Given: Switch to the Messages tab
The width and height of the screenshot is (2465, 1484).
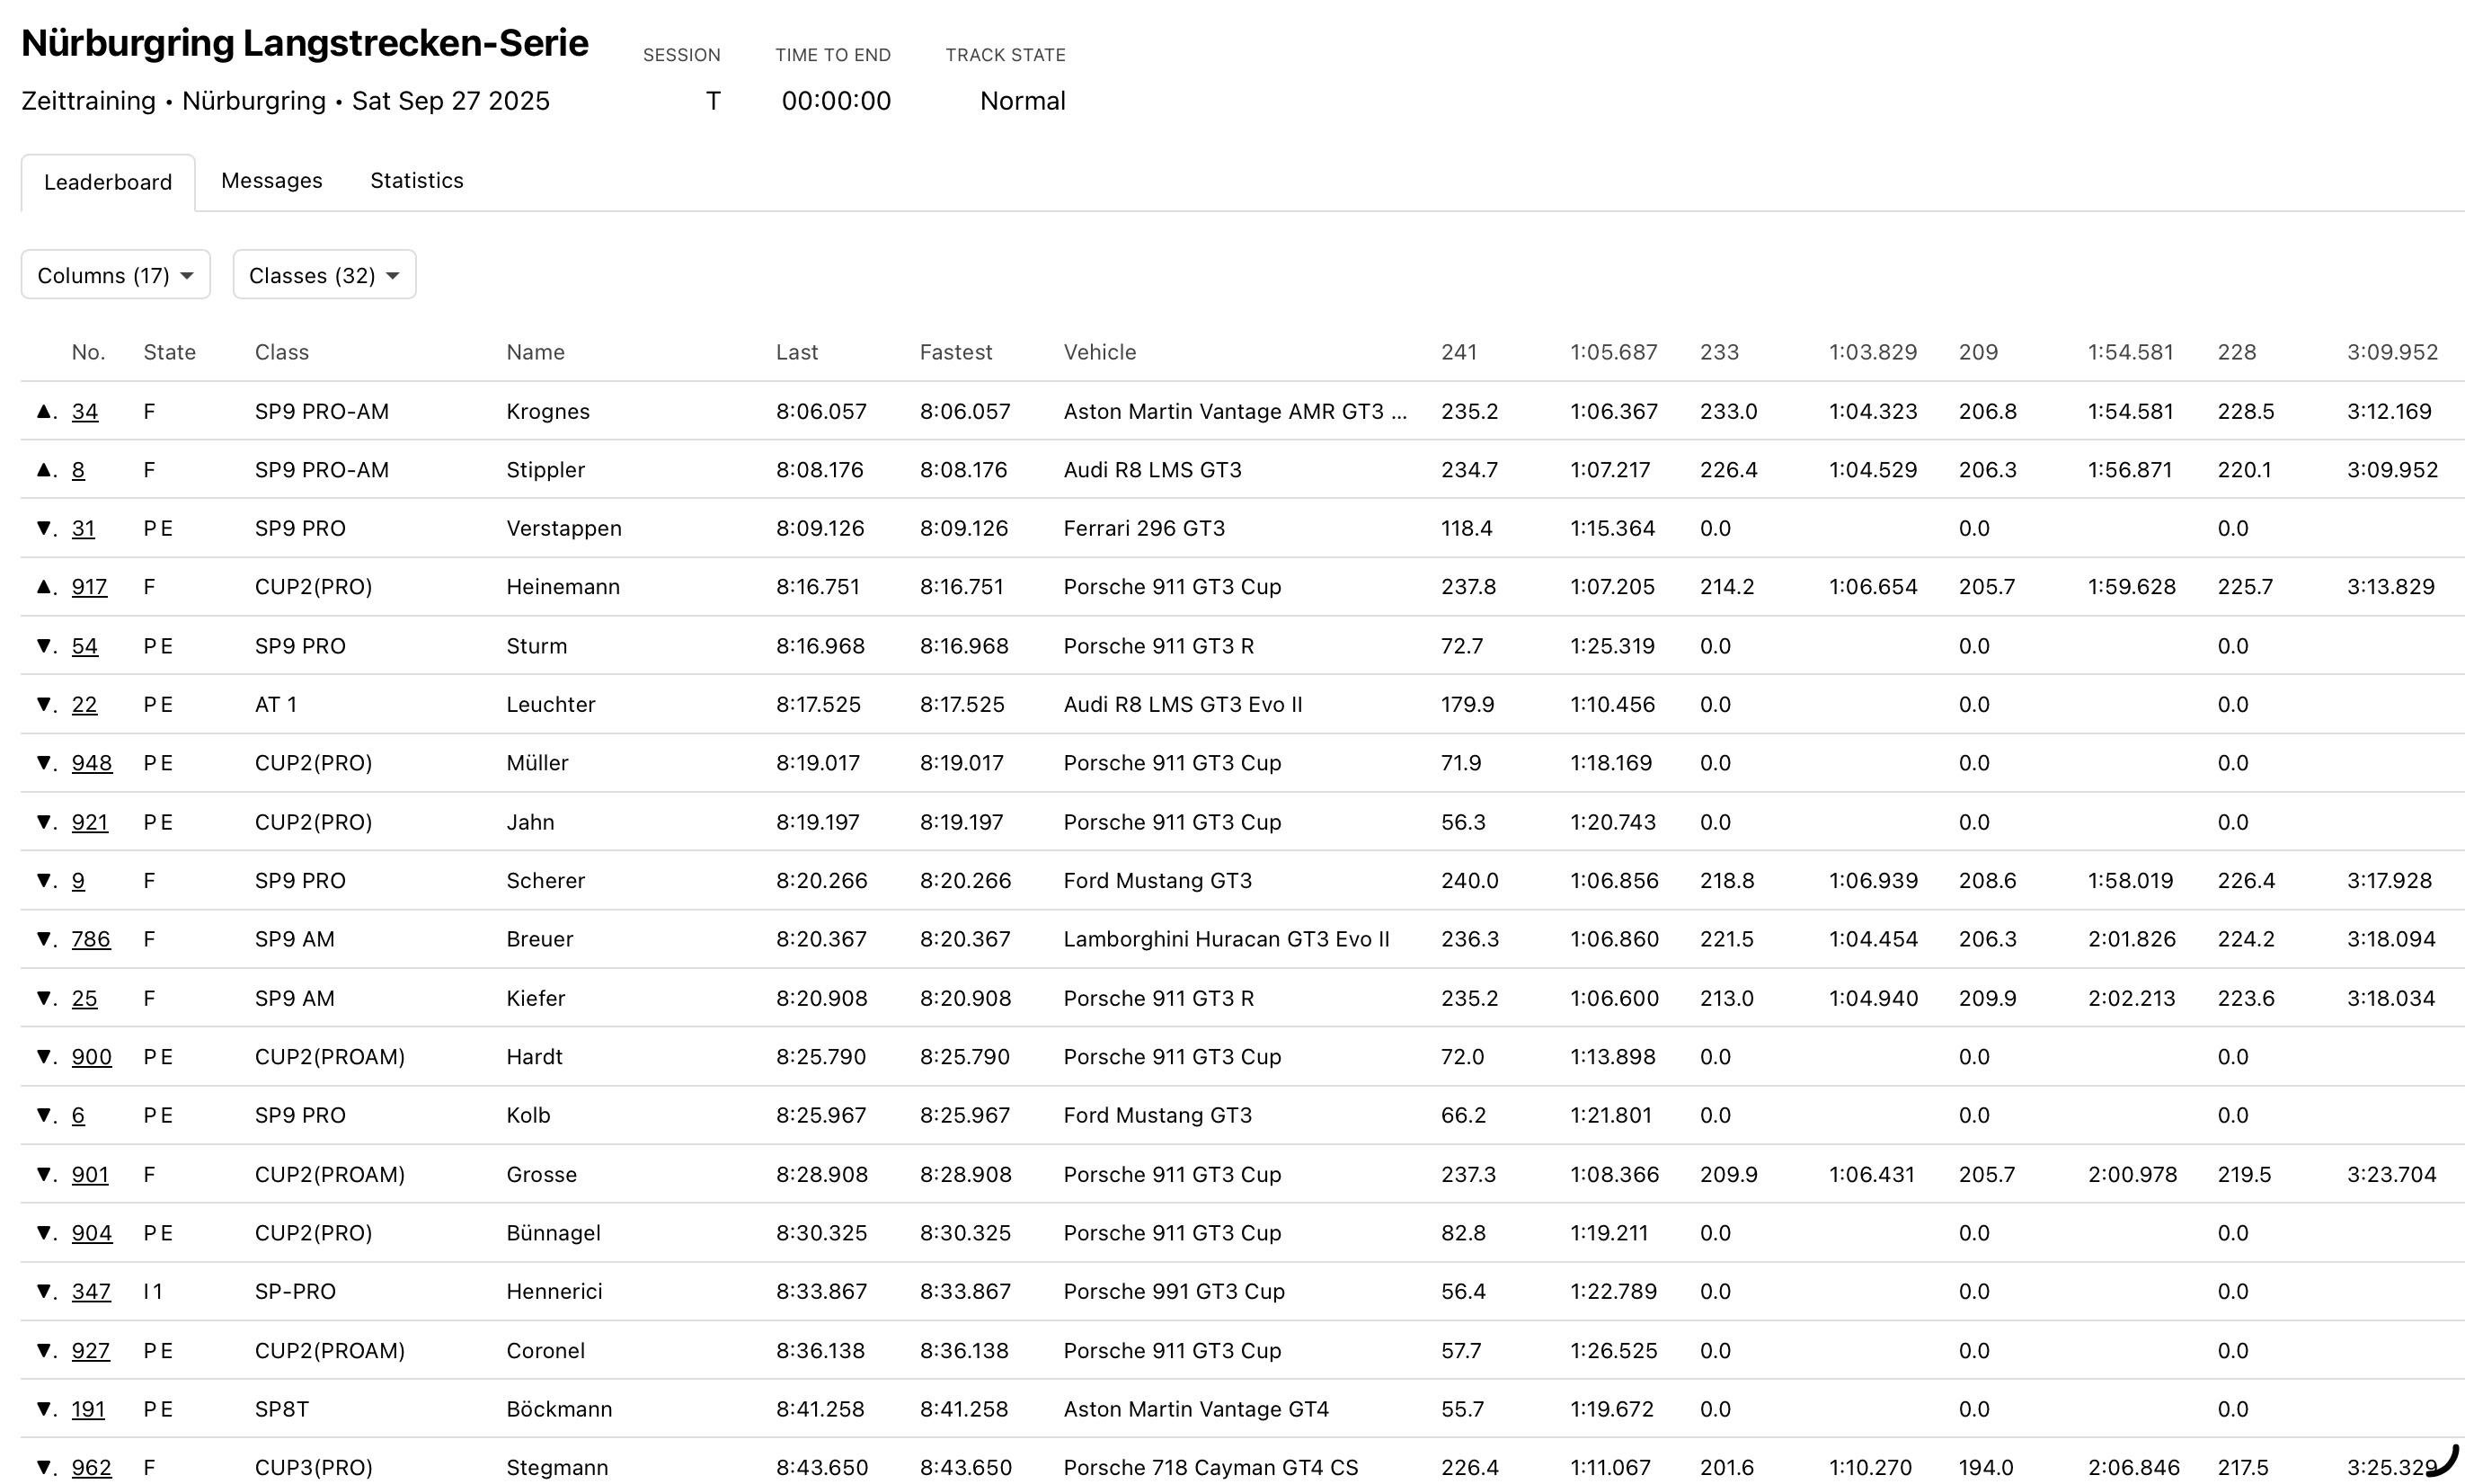Looking at the screenshot, I should (x=270, y=181).
